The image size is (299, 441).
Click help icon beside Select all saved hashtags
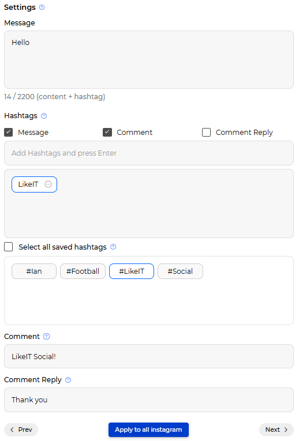(x=113, y=247)
